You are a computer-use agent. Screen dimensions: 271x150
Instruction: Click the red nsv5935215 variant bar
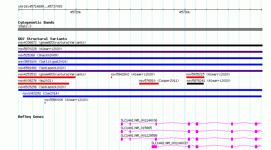[195, 77]
